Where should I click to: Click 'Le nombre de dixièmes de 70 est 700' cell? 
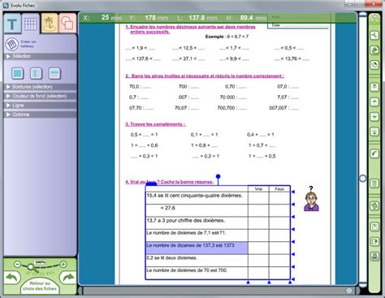(197, 273)
